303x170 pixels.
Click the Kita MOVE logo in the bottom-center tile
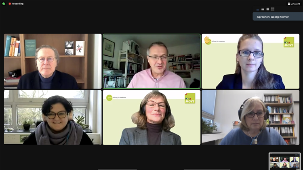[x=190, y=99]
